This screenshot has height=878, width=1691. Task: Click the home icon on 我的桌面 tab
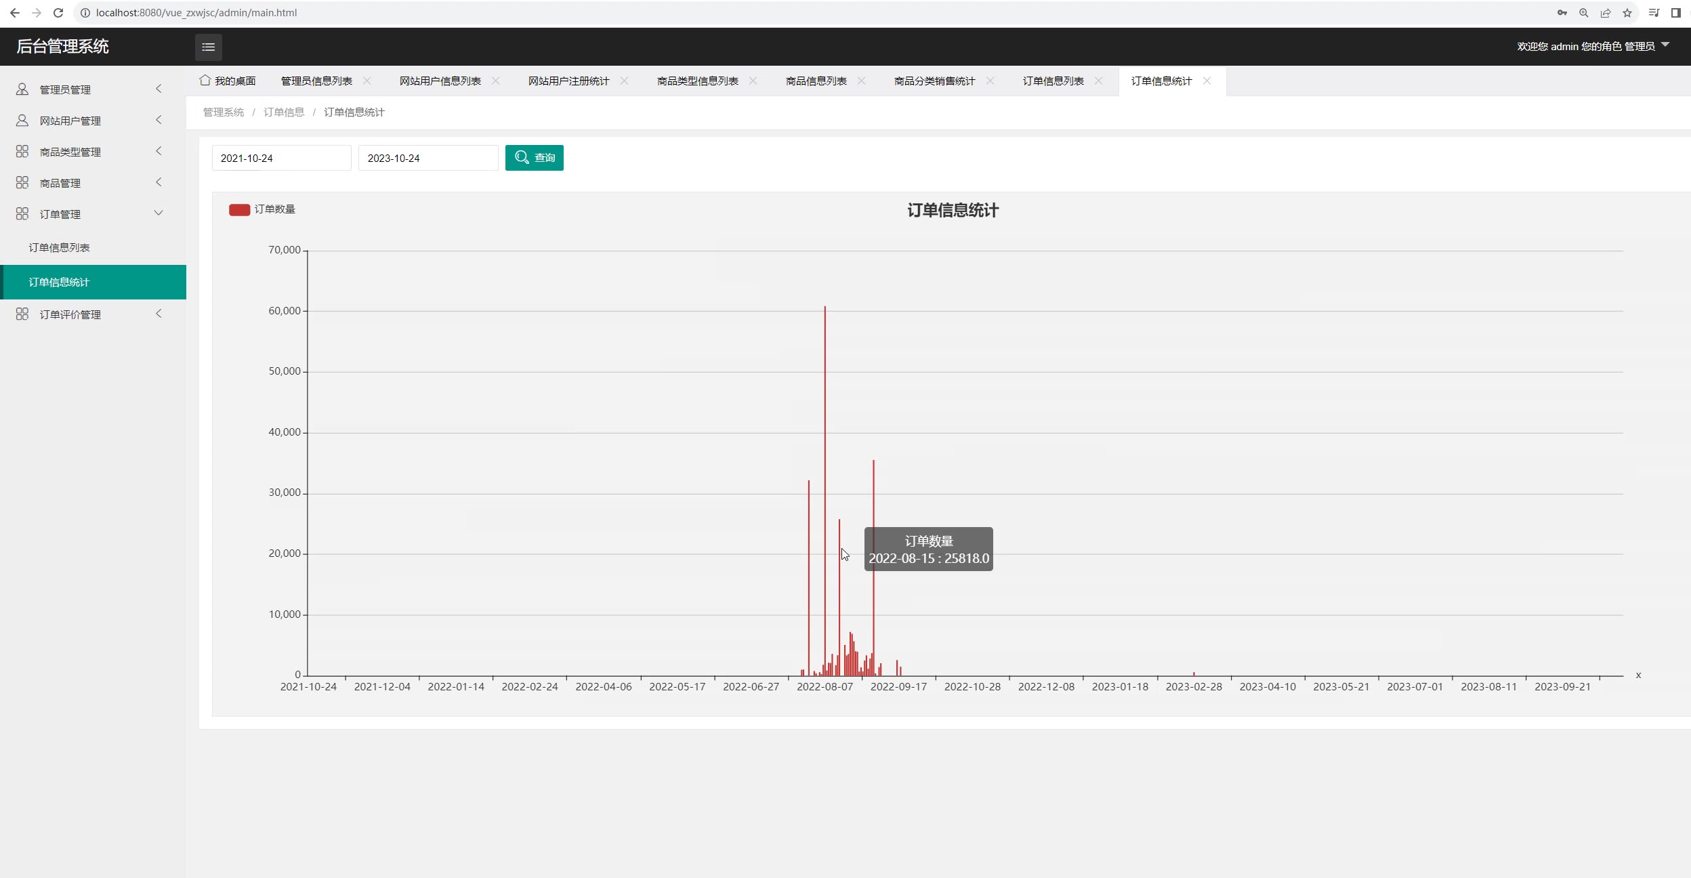coord(205,80)
